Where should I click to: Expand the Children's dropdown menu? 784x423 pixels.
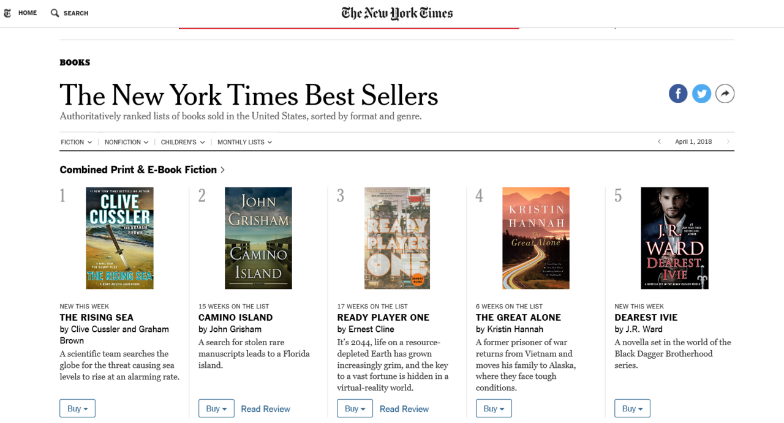(x=183, y=142)
